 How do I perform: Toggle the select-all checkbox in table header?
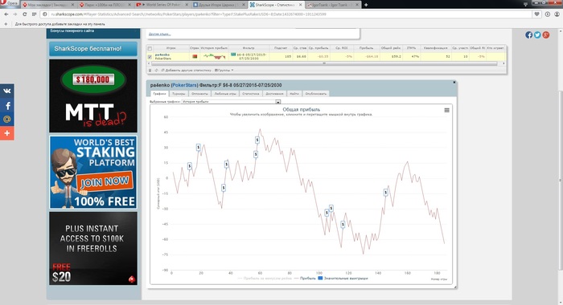[x=150, y=48]
